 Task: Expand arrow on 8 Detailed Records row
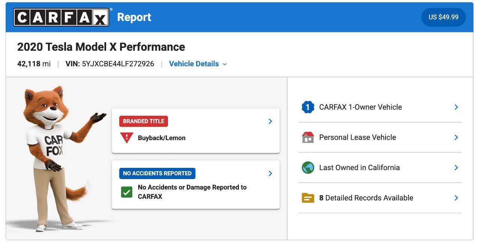[456, 198]
